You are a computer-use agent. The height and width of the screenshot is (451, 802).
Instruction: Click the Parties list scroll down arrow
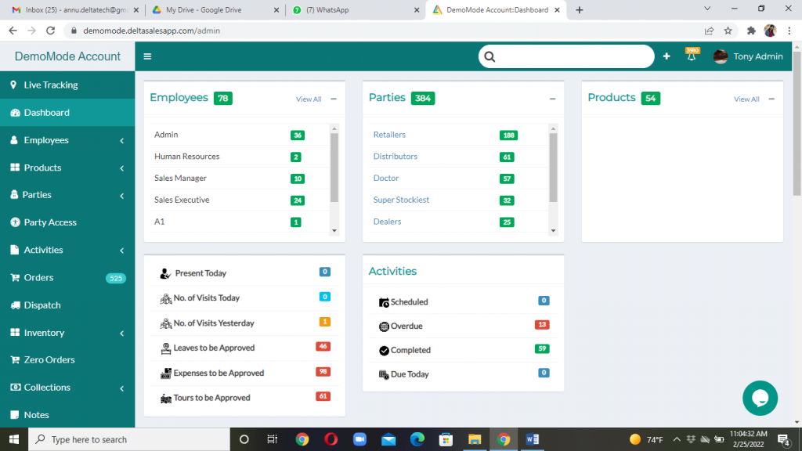coord(553,231)
